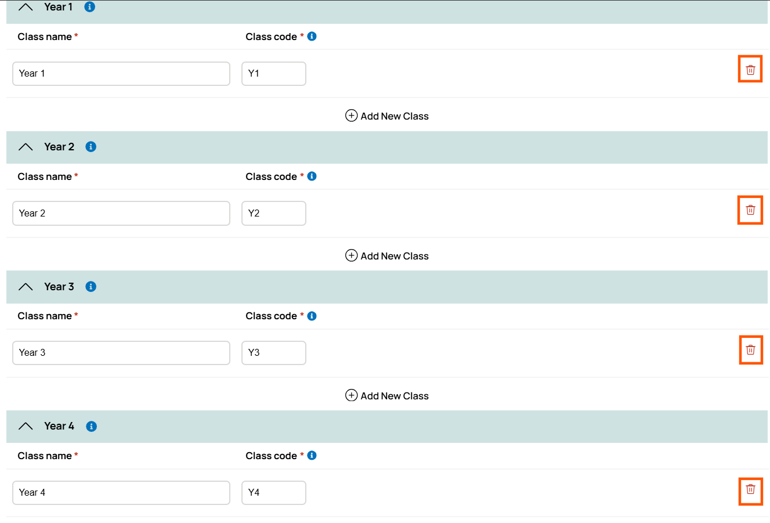Collapse the Year 1 section

[x=26, y=7]
